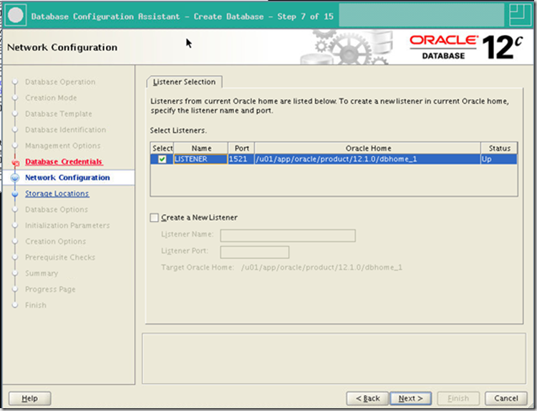Screen dimensions: 537x411
Task: Click the Prerequisite Checks step
Action: (60, 258)
